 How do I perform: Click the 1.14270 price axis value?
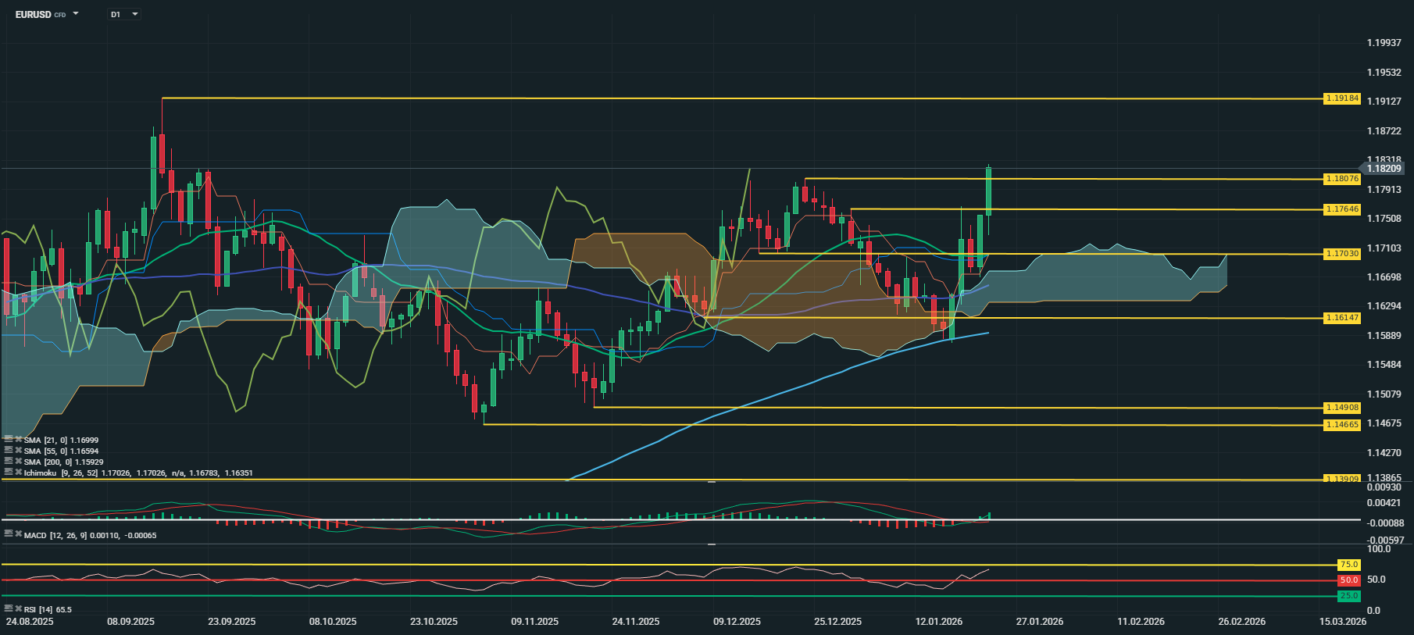coord(1384,453)
